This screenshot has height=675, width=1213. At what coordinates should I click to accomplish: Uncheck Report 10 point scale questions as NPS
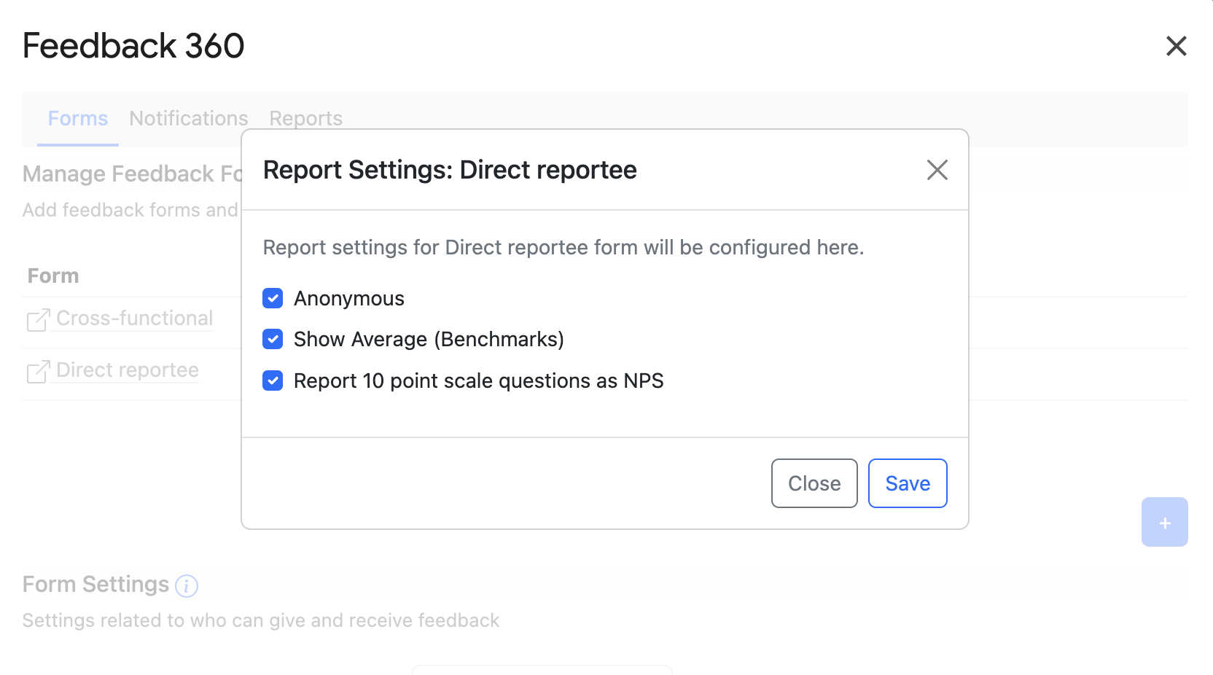pyautogui.click(x=272, y=381)
